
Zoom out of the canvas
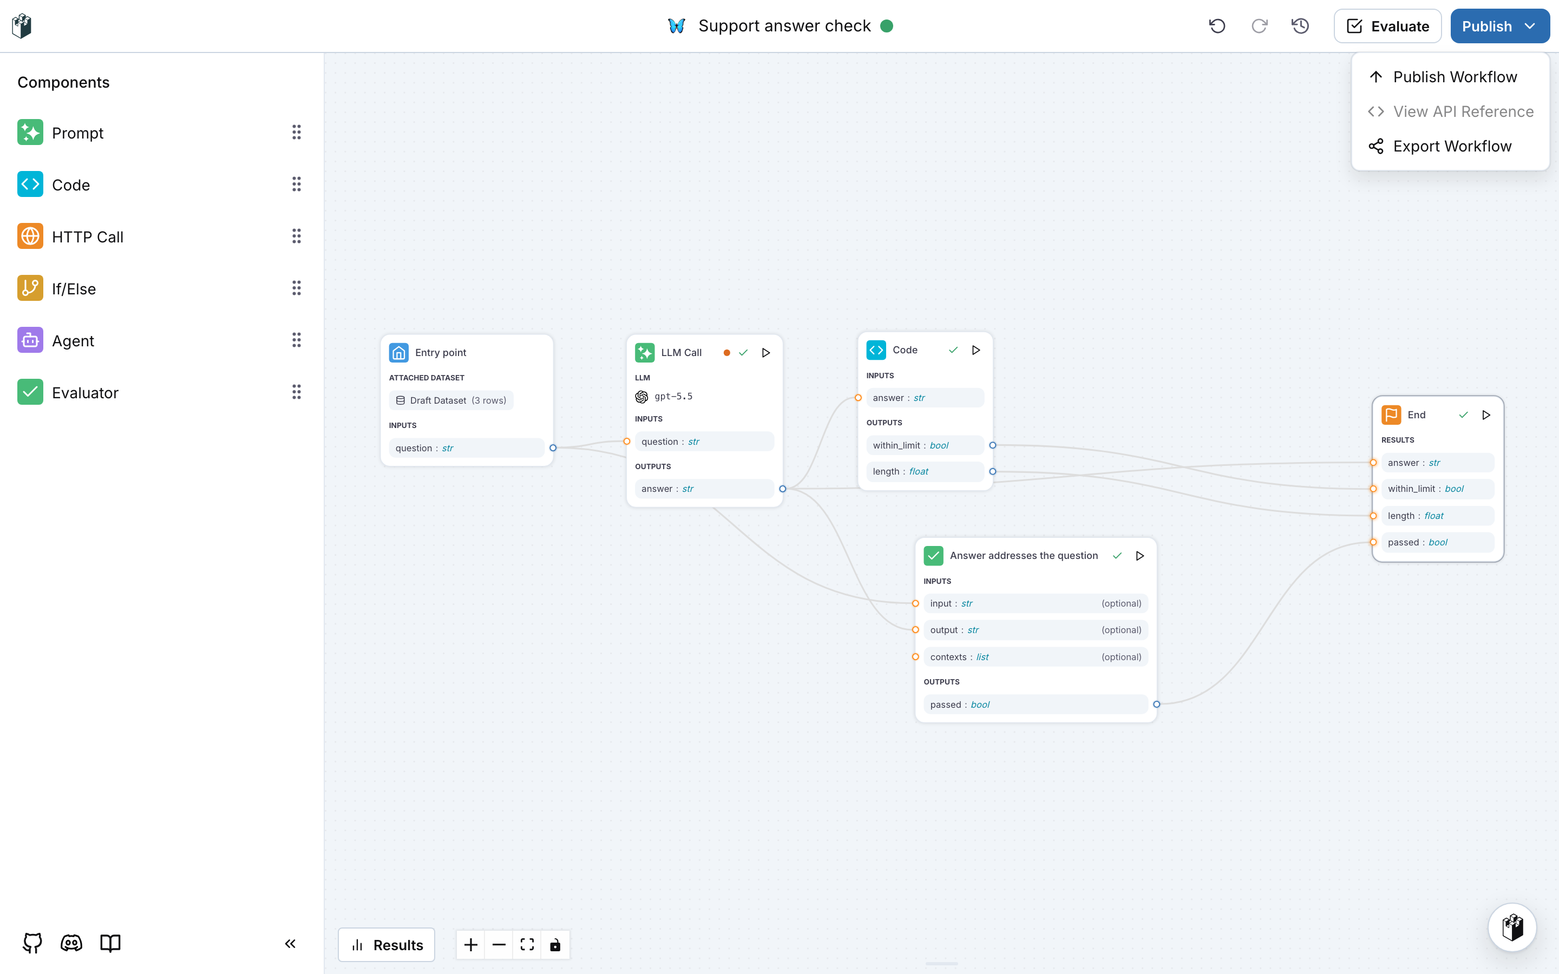pos(499,945)
